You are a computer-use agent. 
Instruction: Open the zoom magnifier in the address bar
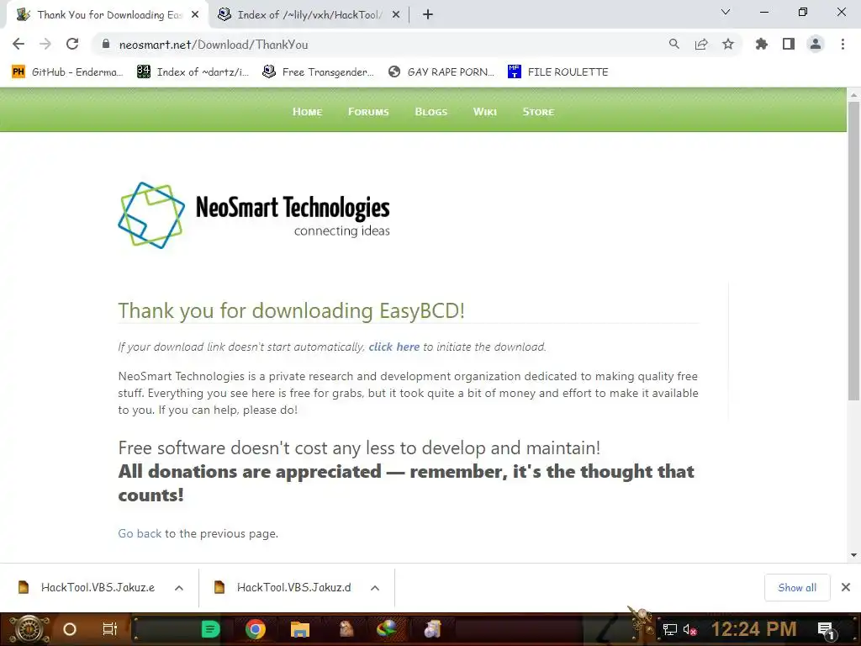pyautogui.click(x=673, y=44)
